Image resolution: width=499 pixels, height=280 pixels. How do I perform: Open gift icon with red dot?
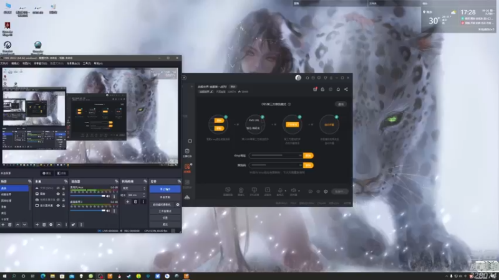click(x=315, y=89)
